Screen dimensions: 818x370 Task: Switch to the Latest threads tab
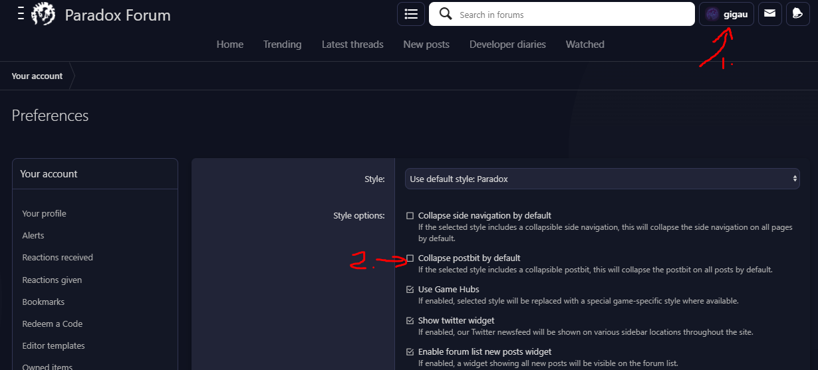(352, 45)
